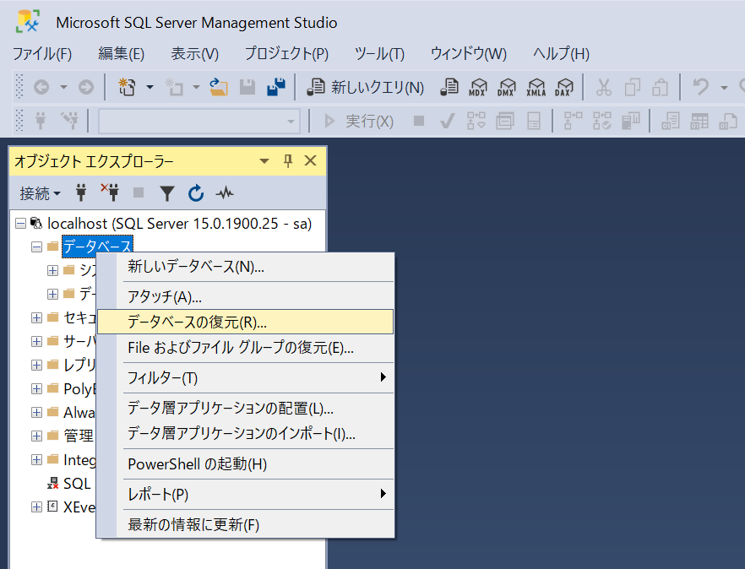Select 最新の情報に更新(F) menu entry
745x569 pixels.
(245, 525)
